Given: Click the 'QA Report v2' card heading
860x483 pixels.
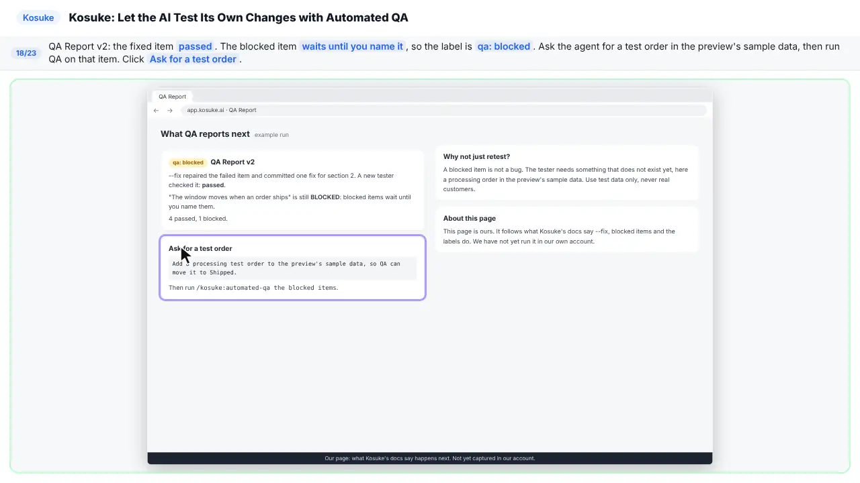Looking at the screenshot, I should (x=232, y=162).
